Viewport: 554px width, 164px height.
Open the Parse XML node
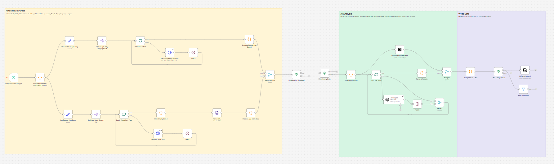[x=217, y=113]
